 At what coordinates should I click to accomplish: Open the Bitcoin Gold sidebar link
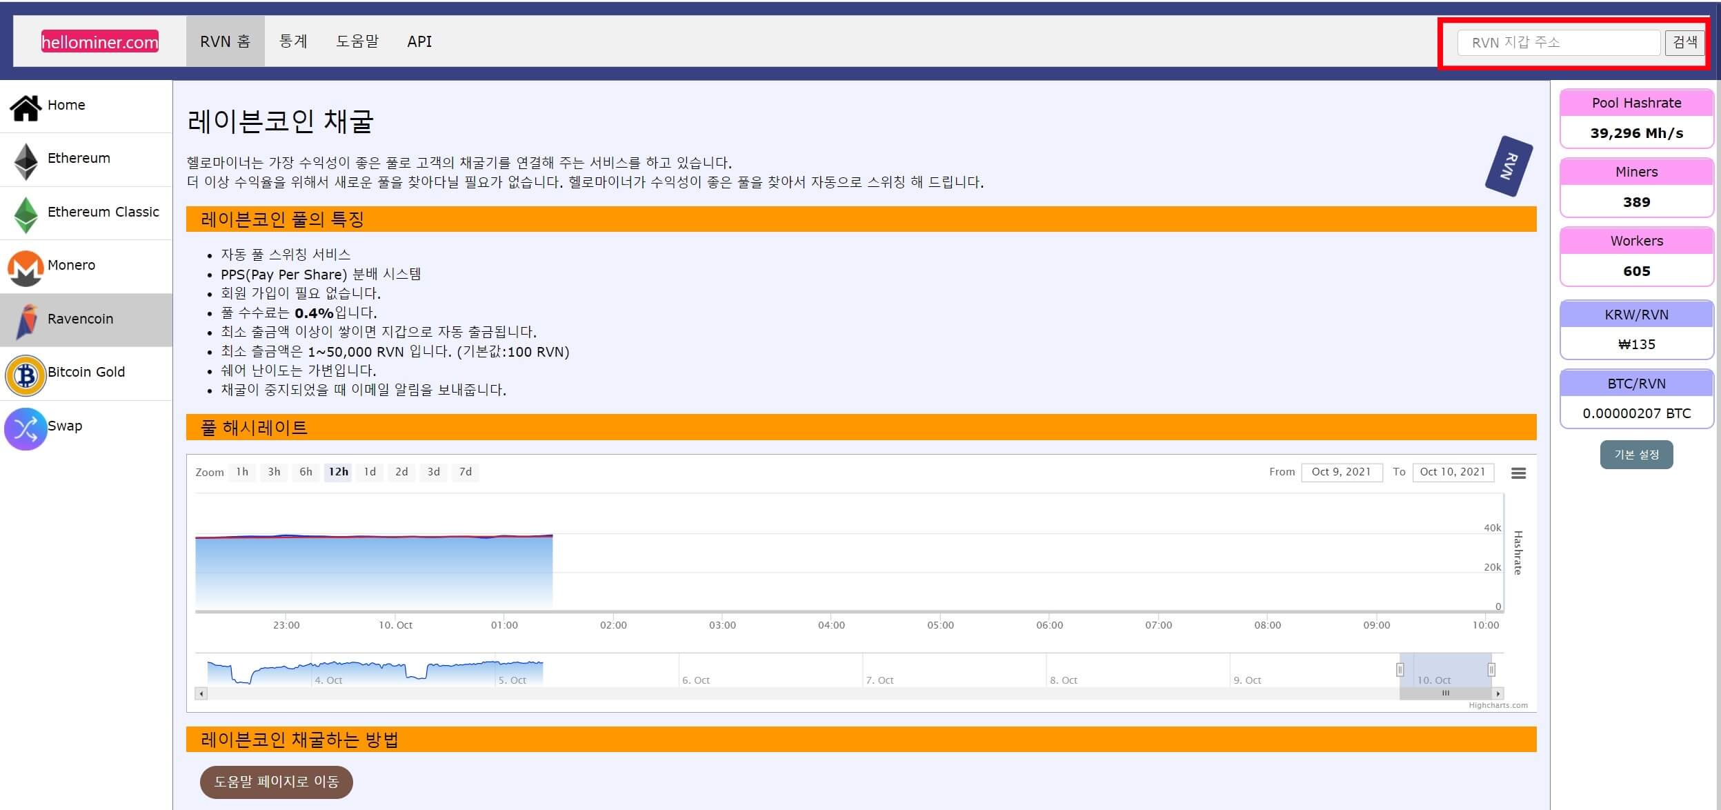pos(86,373)
